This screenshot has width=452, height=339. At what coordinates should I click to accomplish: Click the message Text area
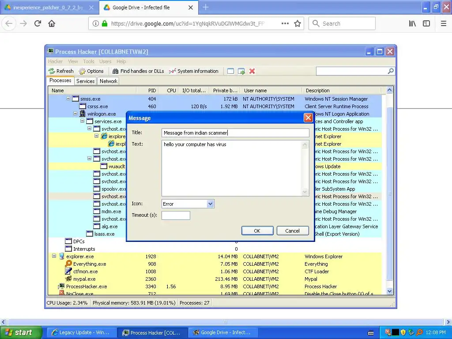pyautogui.click(x=231, y=168)
